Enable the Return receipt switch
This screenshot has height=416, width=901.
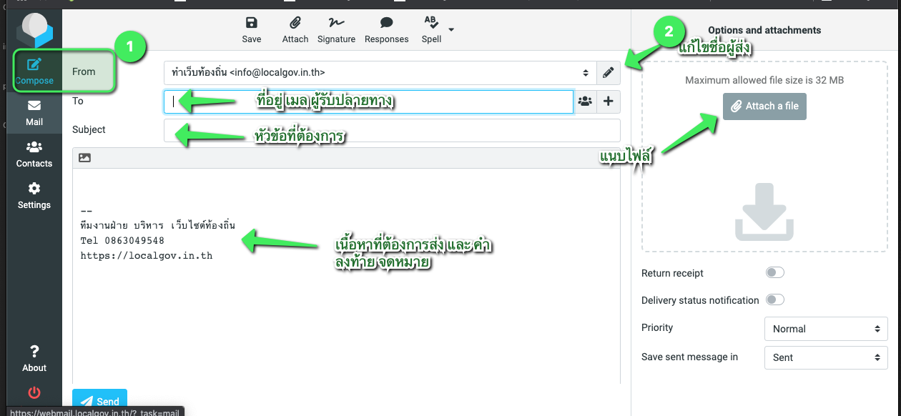tap(774, 272)
